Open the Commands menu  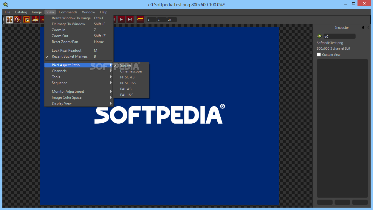click(x=68, y=12)
